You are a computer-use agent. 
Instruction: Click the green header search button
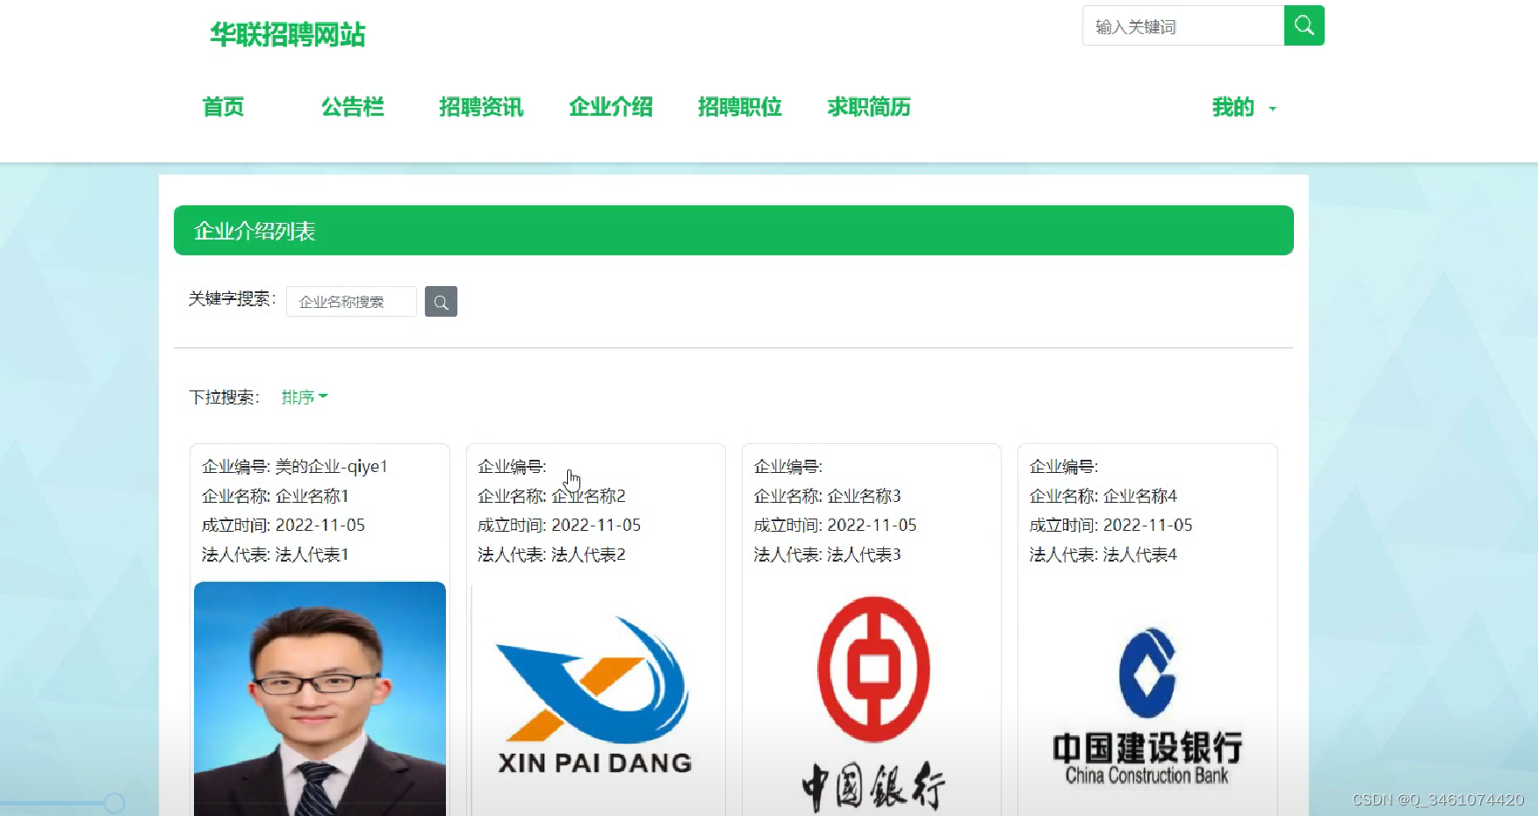1304,25
